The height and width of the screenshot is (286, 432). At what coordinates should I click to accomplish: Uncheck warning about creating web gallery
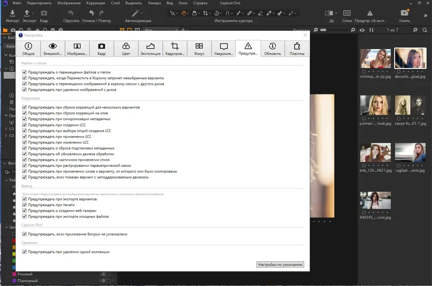coord(24,210)
